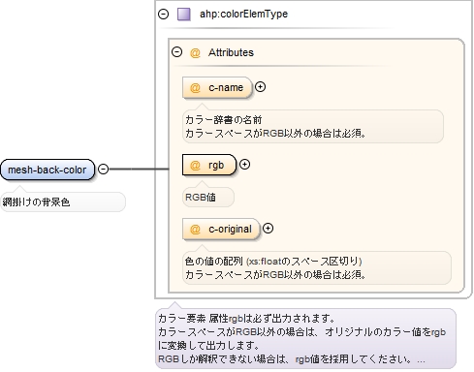Collapse the ahp:colorElemType group
Image resolution: width=474 pixels, height=372 pixels.
164,14
